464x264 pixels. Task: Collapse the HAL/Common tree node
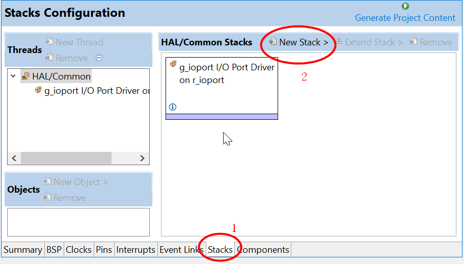(13, 76)
